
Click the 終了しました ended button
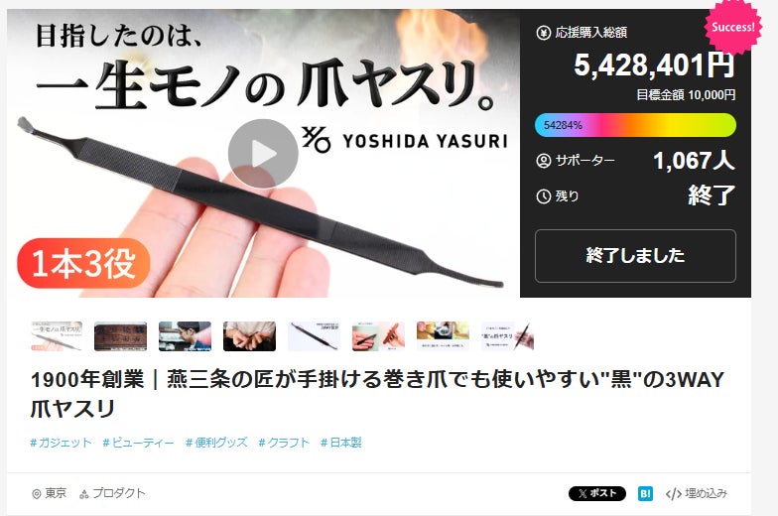click(635, 256)
